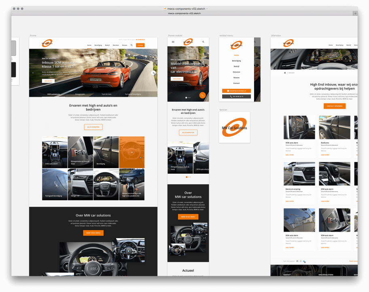
Task: Click Home in the /home navigation
Action: coord(89,45)
